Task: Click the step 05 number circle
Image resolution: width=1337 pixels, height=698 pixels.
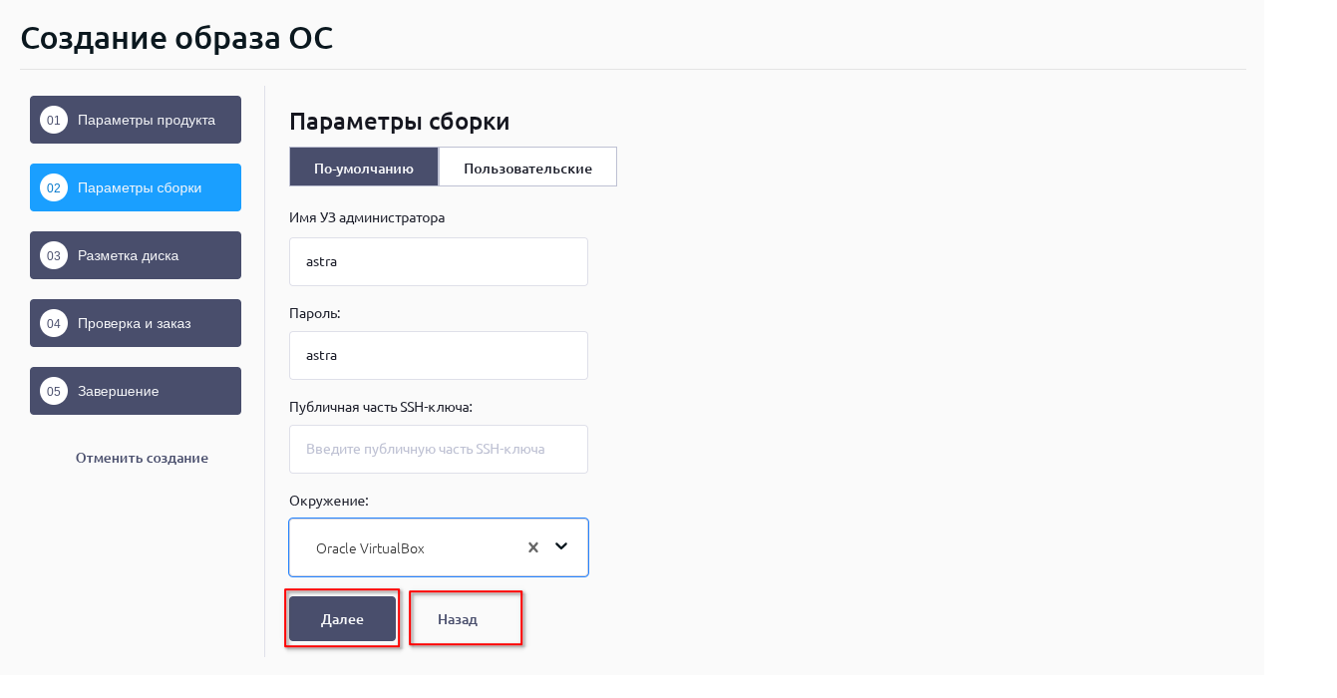Action: [x=54, y=391]
